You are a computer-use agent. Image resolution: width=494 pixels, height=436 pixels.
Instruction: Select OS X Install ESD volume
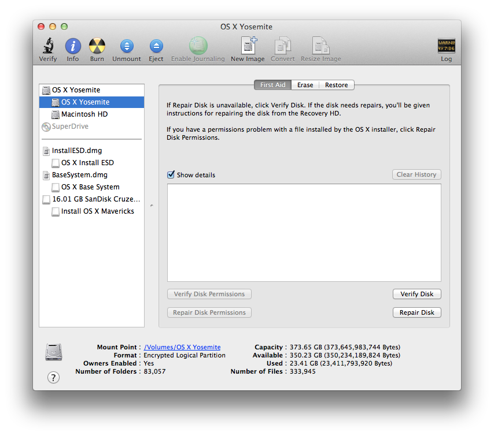point(91,163)
